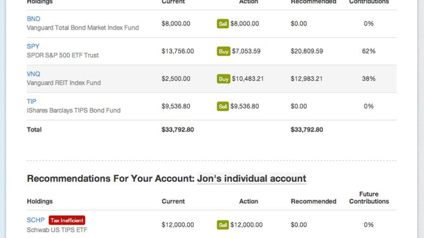This screenshot has height=238, width=424.
Task: Select Jon's individual account name dropdown
Action: point(251,178)
